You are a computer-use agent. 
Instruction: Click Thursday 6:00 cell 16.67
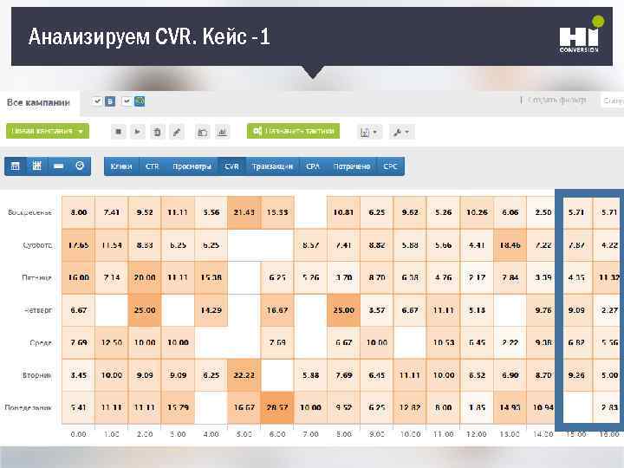click(277, 310)
